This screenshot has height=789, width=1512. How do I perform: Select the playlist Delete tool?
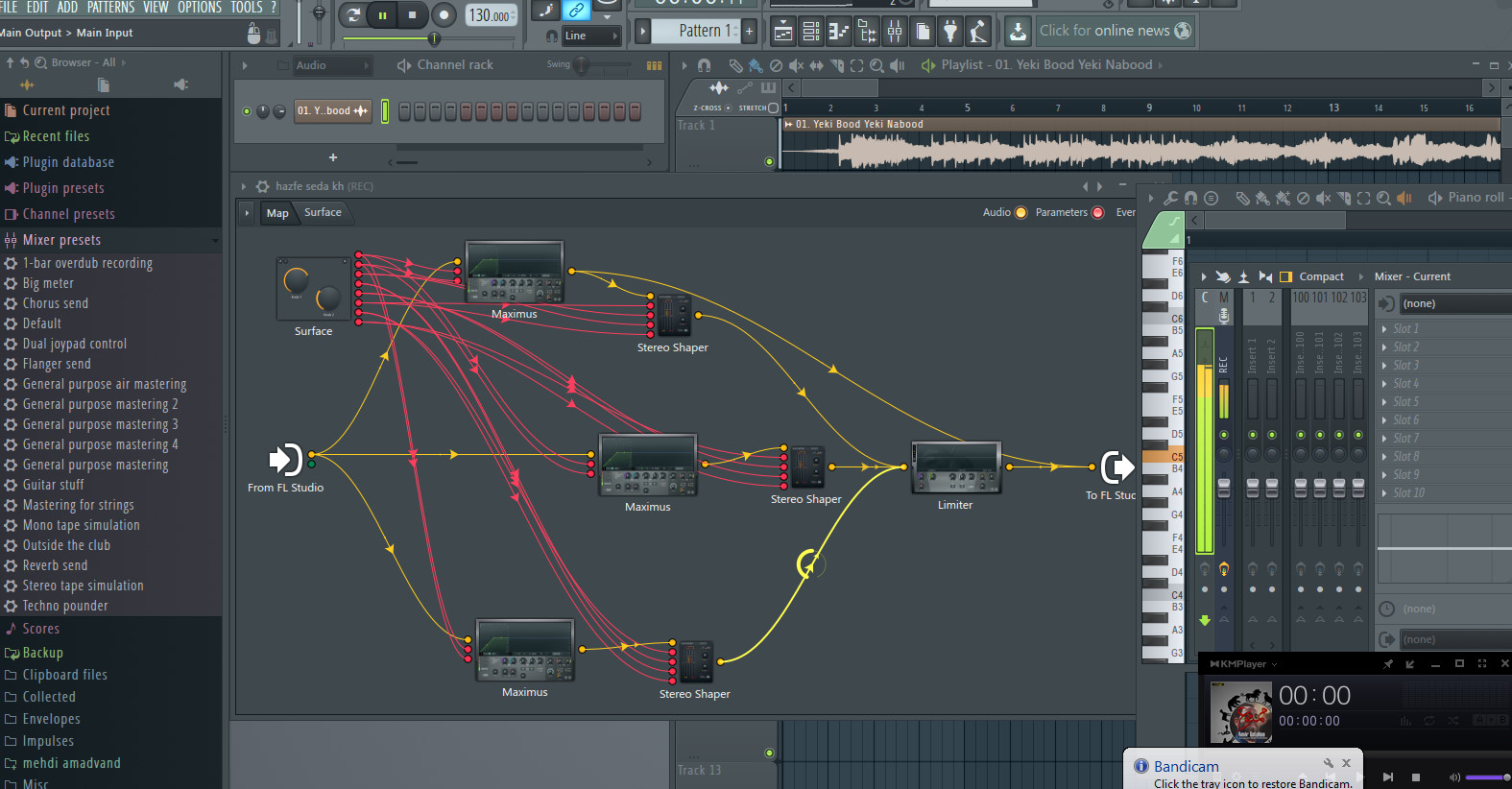[x=776, y=65]
